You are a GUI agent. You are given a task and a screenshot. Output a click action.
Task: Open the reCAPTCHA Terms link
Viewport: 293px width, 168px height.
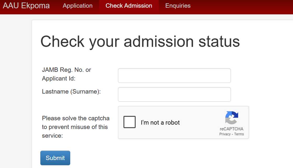pos(239,134)
